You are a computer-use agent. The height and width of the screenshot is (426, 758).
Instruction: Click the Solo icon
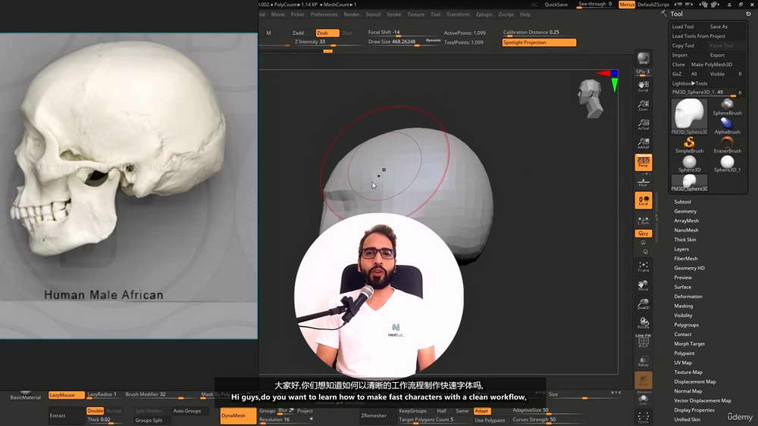point(643,400)
